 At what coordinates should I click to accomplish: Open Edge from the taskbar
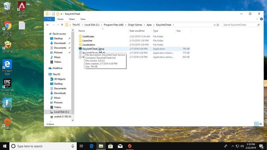91,146
